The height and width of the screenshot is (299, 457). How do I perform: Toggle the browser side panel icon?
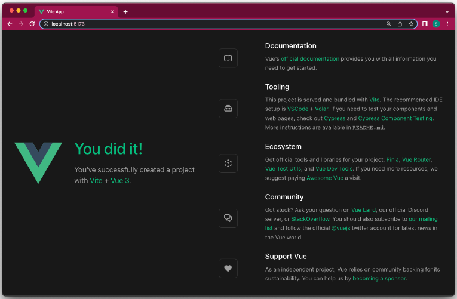pos(425,24)
